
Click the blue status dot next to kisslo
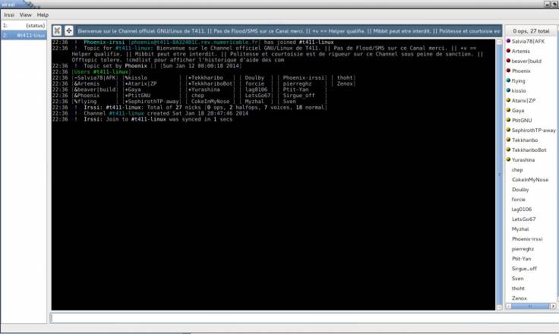point(507,90)
